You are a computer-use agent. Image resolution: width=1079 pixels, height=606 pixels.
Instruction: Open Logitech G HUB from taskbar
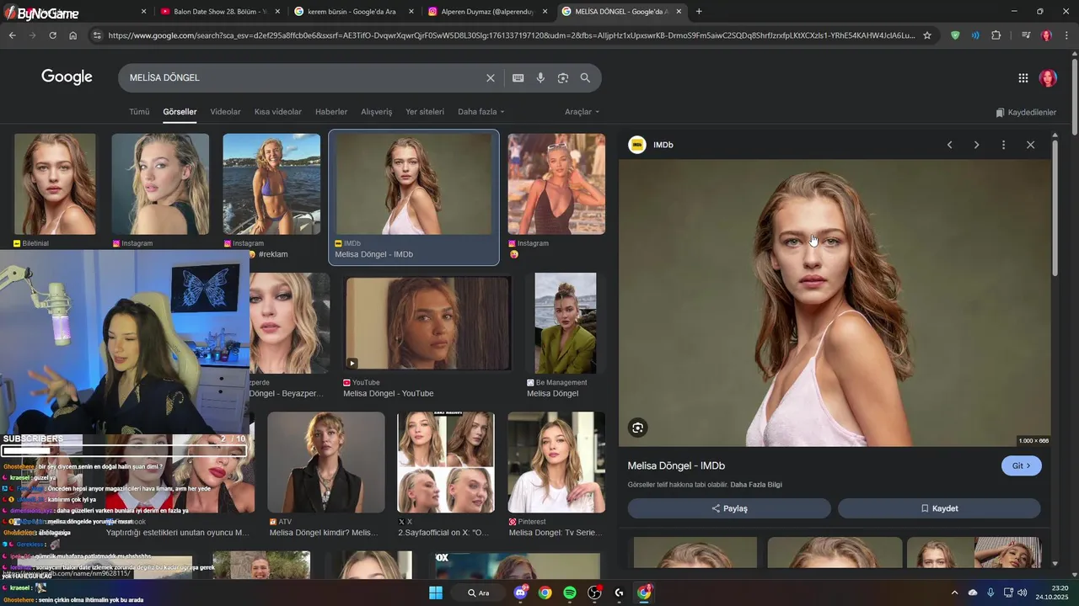coord(620,593)
